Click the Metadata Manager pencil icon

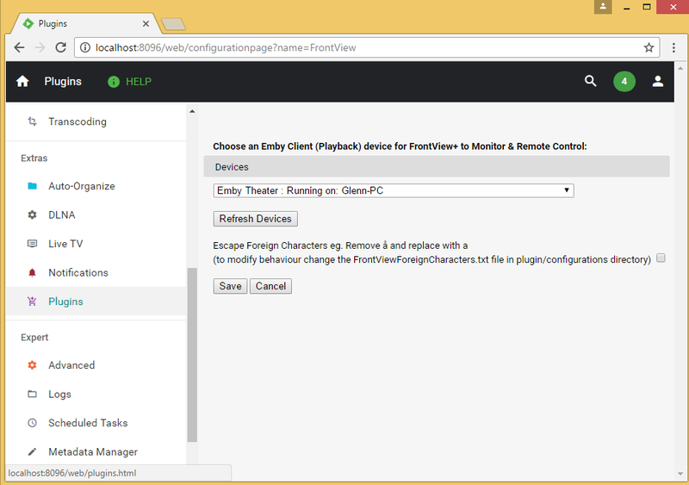32,451
